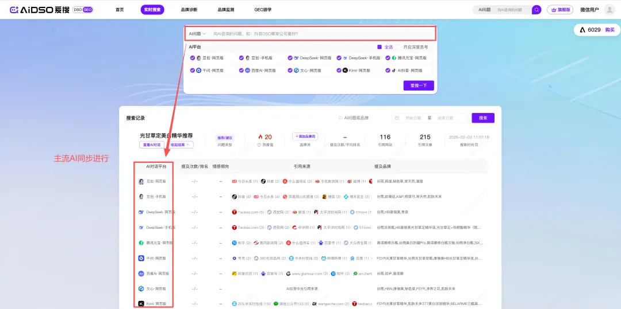This screenshot has width=621, height=309.
Task: Open the user avatar icon at top right
Action: [609, 10]
